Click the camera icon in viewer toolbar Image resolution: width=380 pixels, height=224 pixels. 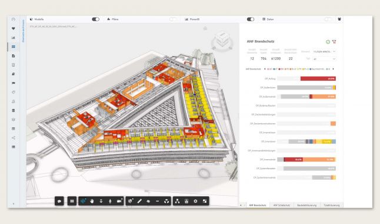coord(119,201)
